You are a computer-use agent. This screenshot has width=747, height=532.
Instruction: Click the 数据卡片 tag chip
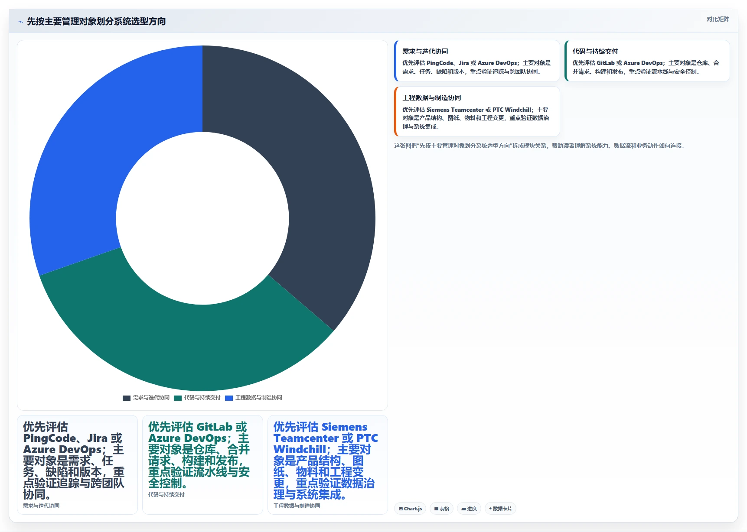pyautogui.click(x=500, y=509)
